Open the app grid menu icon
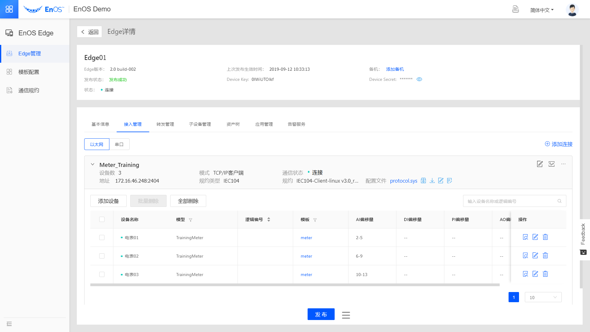The image size is (590, 332). [9, 9]
